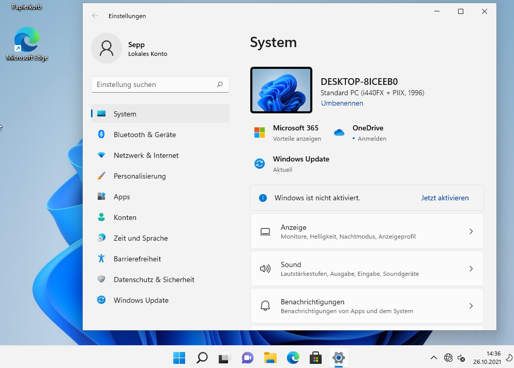The width and height of the screenshot is (514, 368).
Task: Open taskbar Search magnifier
Action: [x=202, y=358]
